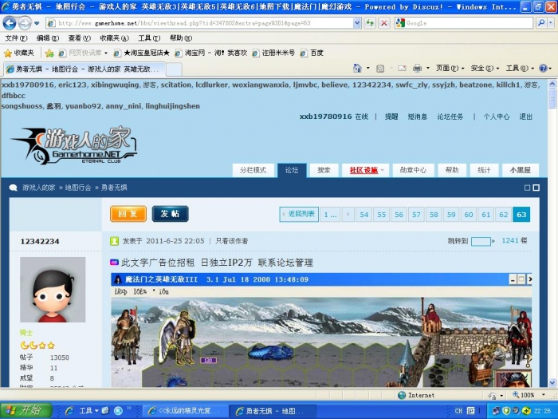Click the Print icon
Viewport: 558px width, 419px height.
coord(417,68)
